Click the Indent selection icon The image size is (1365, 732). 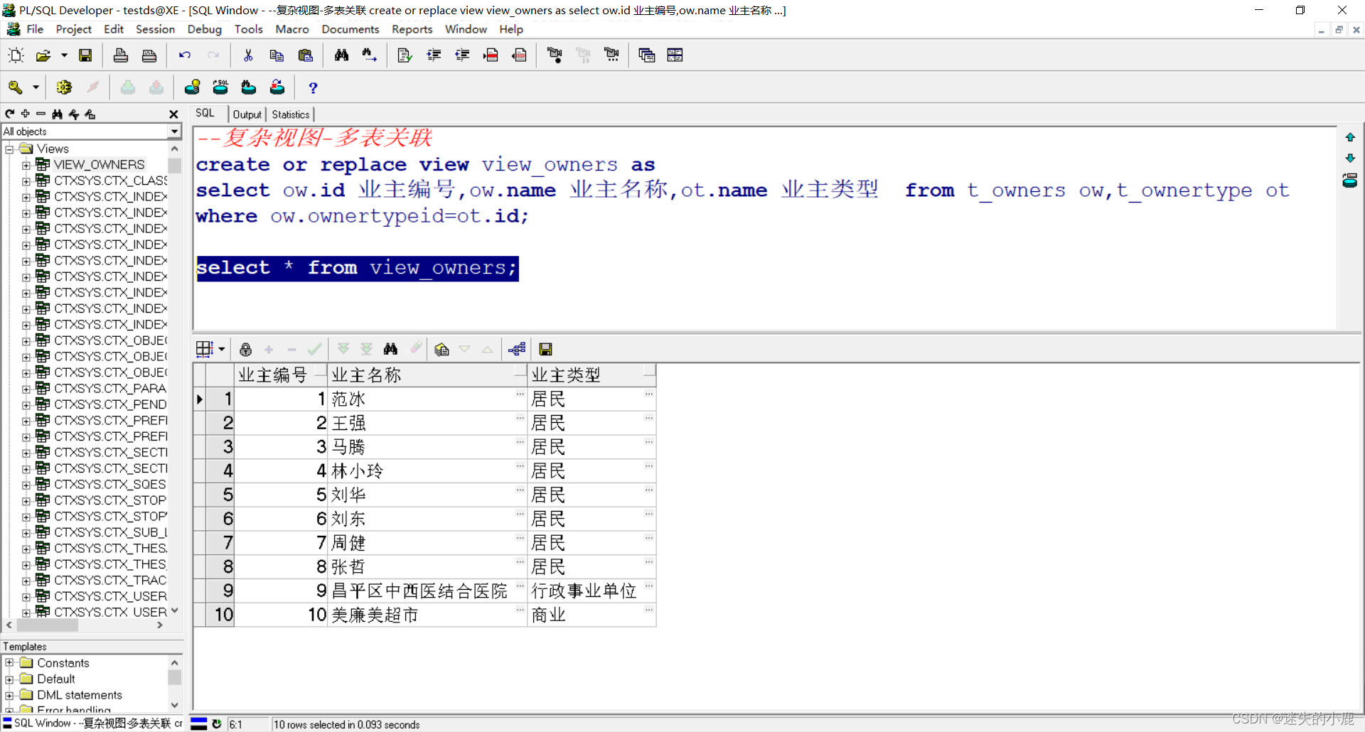434,55
